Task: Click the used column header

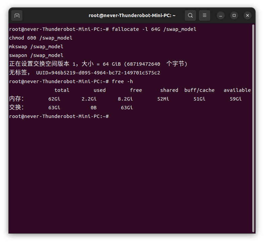Action: [100, 90]
